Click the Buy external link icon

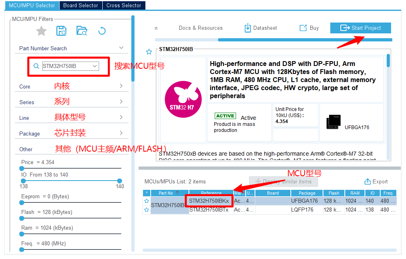click(303, 28)
